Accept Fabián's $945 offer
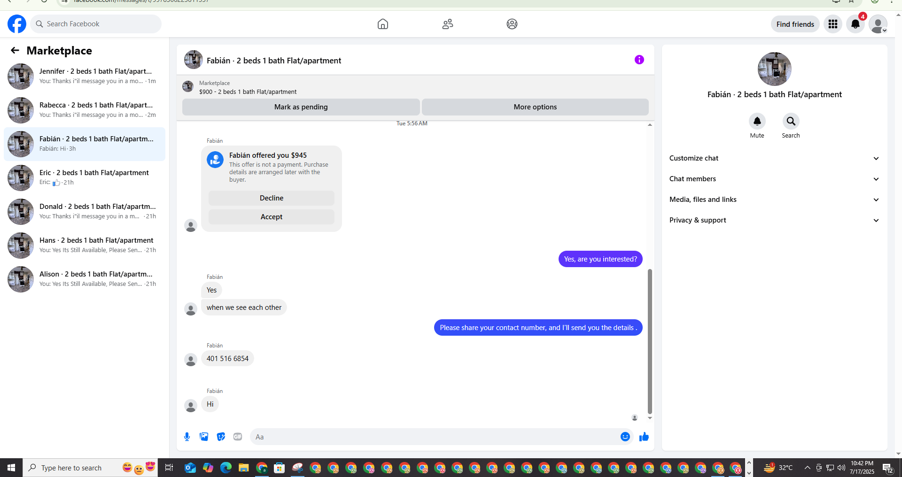 (x=272, y=217)
